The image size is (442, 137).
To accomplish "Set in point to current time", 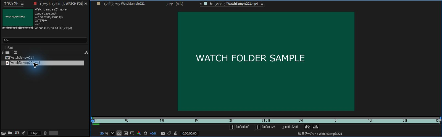I will (x=232, y=127).
